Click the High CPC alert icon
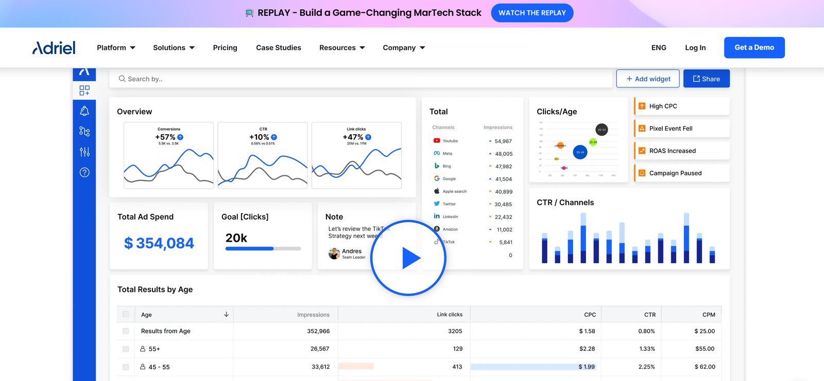The height and width of the screenshot is (381, 824). point(642,106)
